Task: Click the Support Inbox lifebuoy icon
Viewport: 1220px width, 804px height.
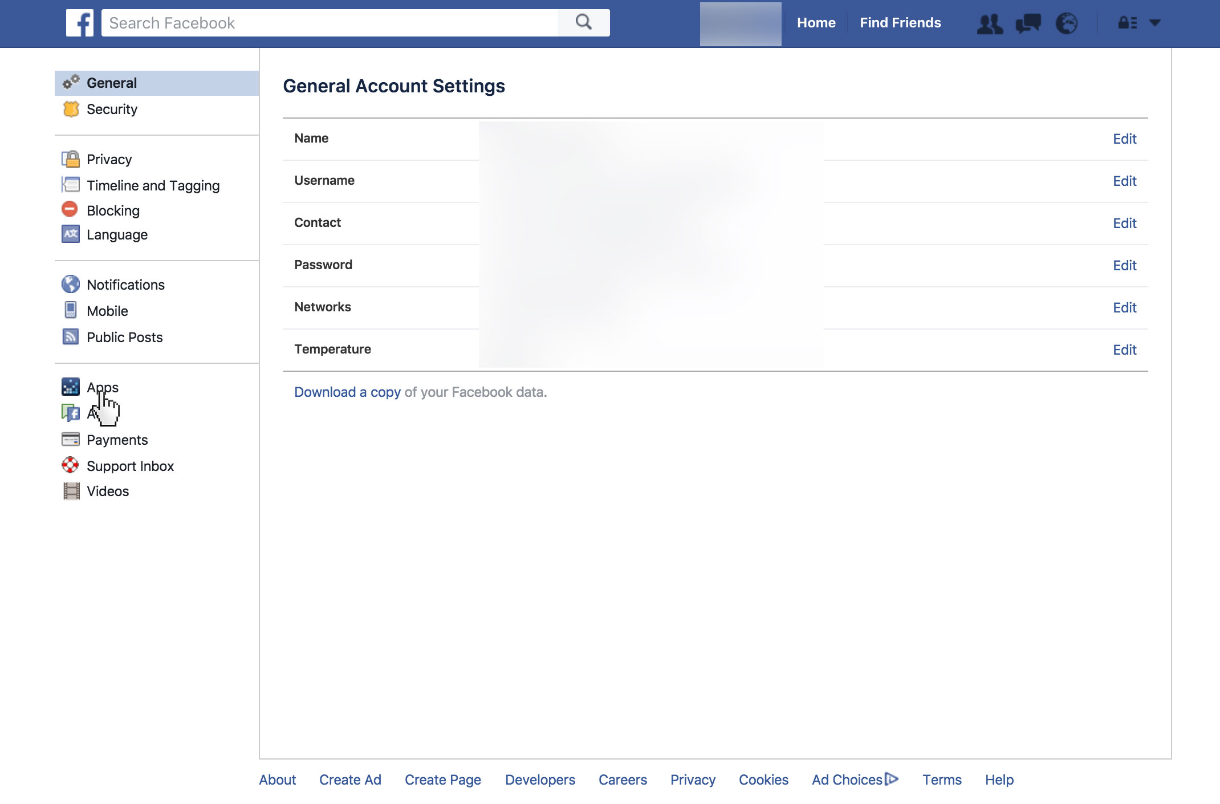Action: pos(70,465)
